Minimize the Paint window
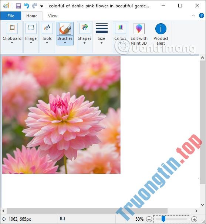 (163, 6)
